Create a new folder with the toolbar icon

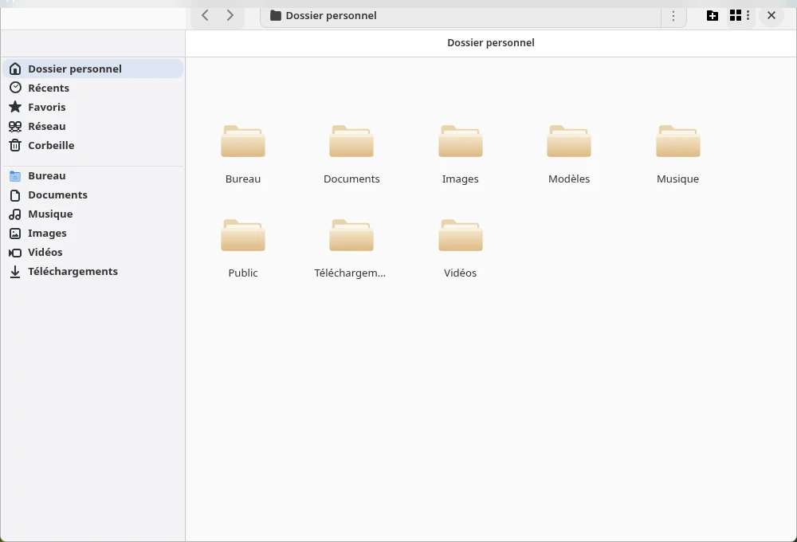click(x=713, y=16)
